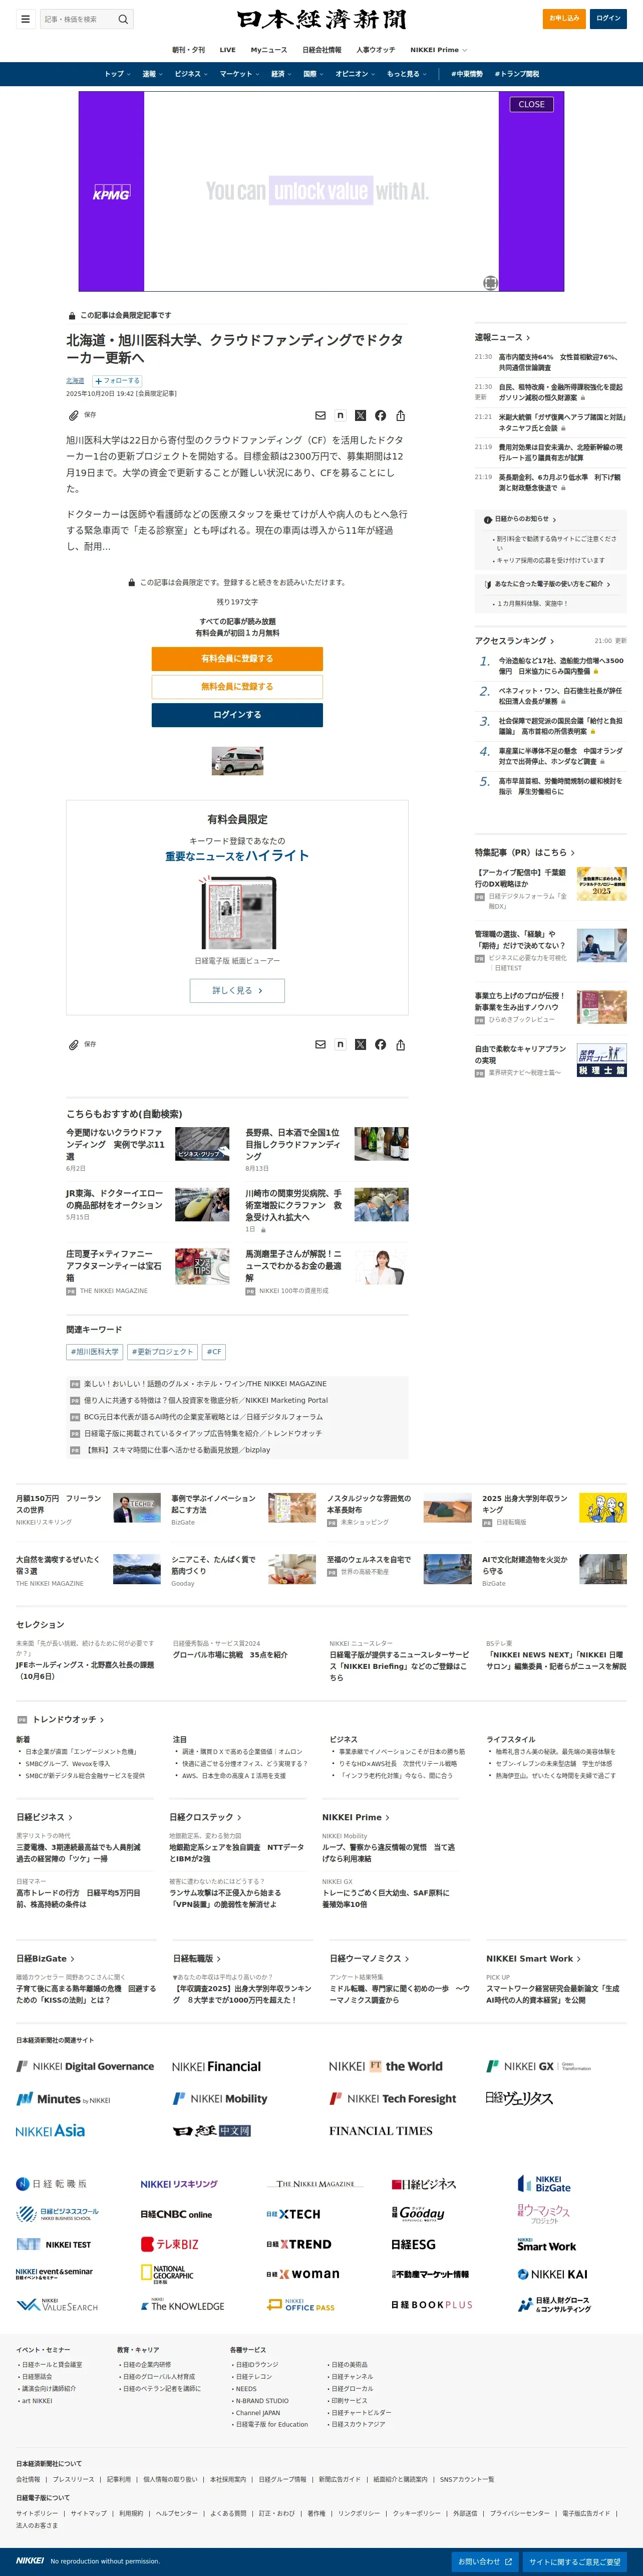Share to note using top n icon
Viewport: 643px width, 2576px height.
pos(340,415)
